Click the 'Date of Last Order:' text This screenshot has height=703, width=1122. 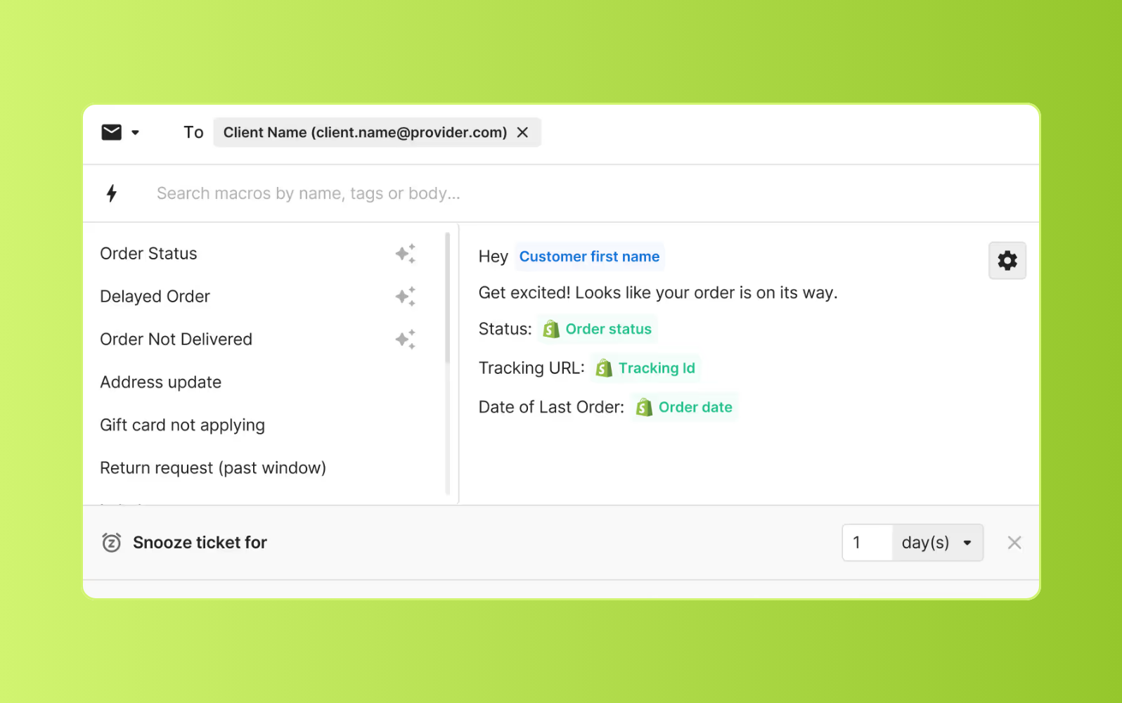point(551,407)
